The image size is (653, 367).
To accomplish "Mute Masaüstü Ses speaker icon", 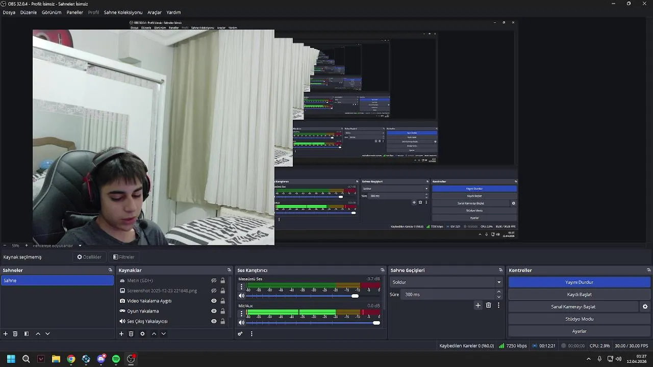I will (x=242, y=296).
